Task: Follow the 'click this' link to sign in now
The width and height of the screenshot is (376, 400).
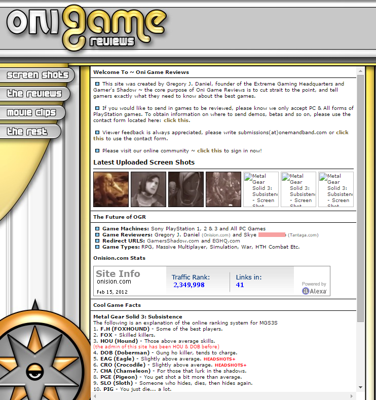Action: coord(209,151)
